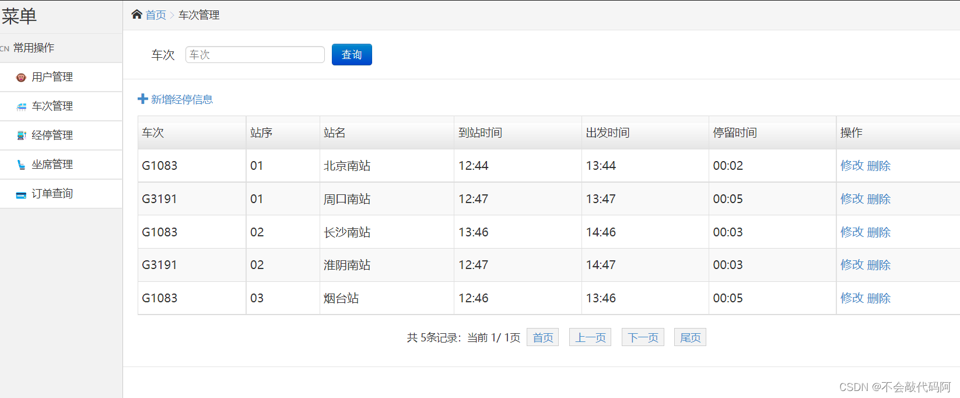Screen dimensions: 960x398
Task: Select the 烟台站 station cell
Action: click(387, 298)
